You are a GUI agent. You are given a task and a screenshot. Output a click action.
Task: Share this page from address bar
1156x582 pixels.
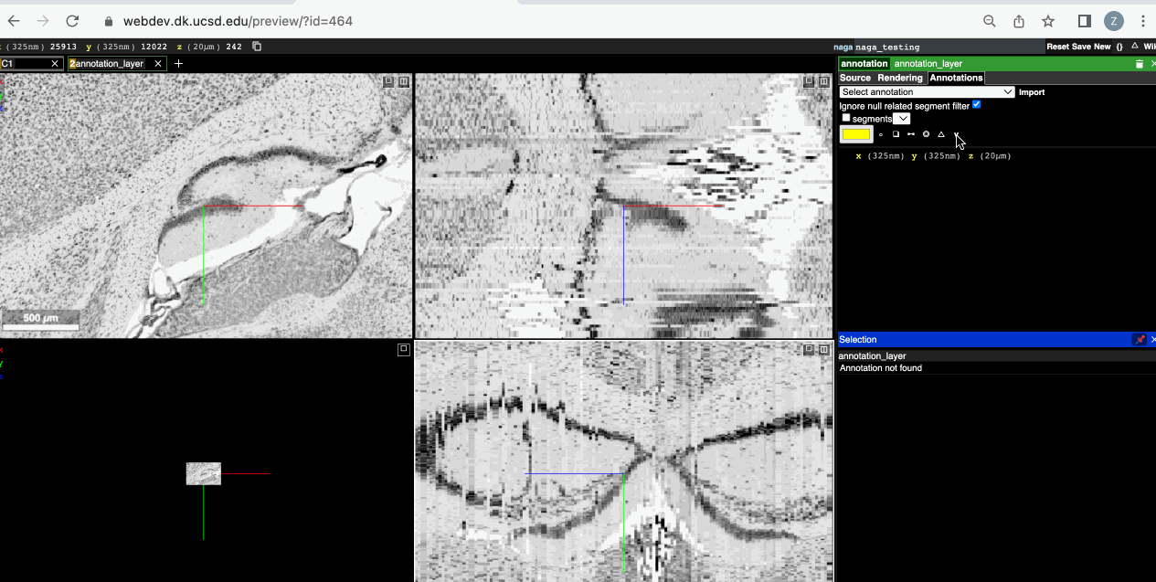pyautogui.click(x=1019, y=21)
